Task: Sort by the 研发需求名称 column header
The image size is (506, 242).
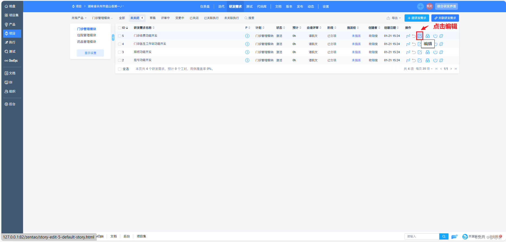Action: [144, 28]
